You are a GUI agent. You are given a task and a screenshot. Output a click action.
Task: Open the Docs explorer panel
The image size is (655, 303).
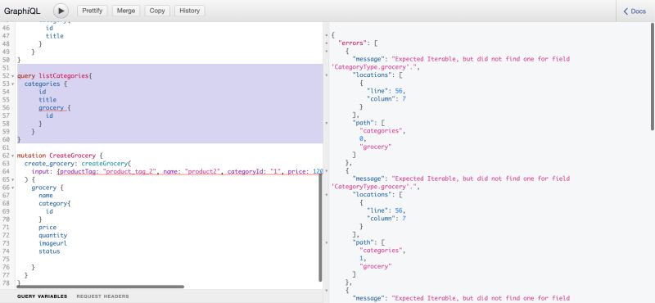click(x=635, y=11)
